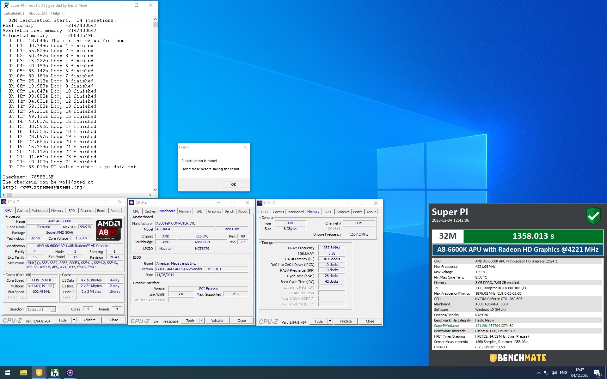Open Tools dropdown arrow in first CPU-Z
607x379 pixels.
click(x=74, y=320)
